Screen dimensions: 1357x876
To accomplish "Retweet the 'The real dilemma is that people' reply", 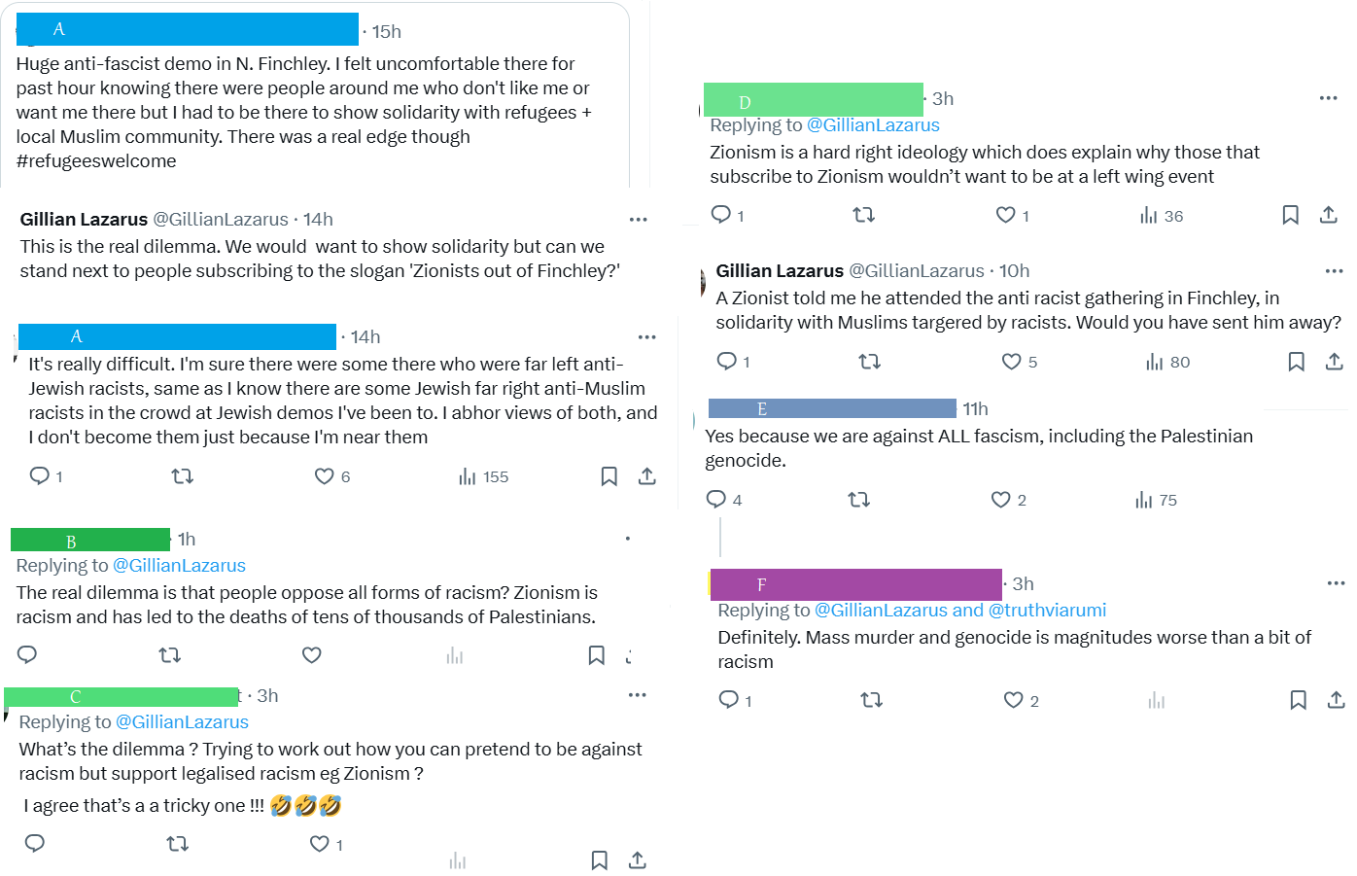I will click(x=170, y=655).
